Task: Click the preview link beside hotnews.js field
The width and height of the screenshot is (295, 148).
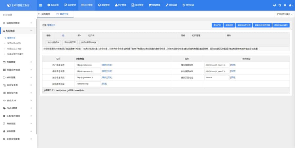Action: pos(109,65)
